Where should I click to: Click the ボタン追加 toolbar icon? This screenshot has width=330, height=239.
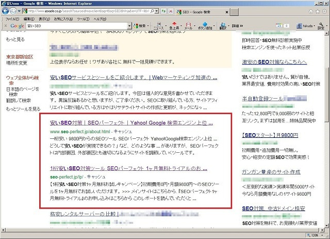[205, 26]
